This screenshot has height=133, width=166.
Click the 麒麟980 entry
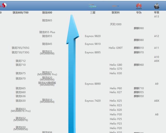(x=139, y=40)
